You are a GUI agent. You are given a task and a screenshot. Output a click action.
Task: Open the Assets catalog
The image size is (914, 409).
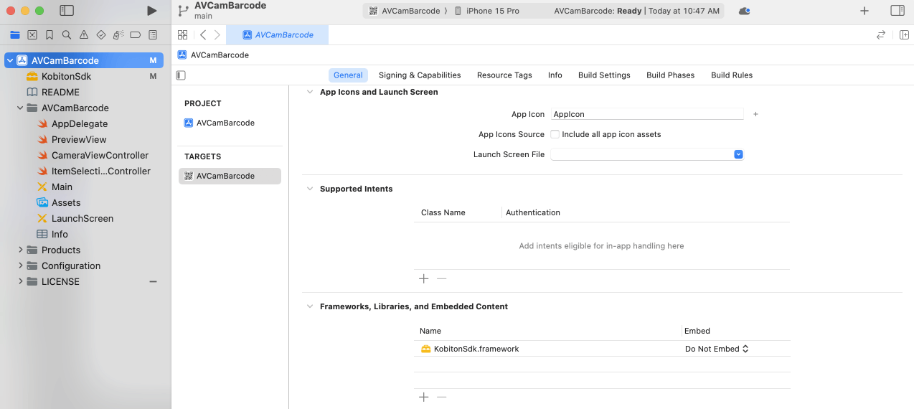(66, 202)
